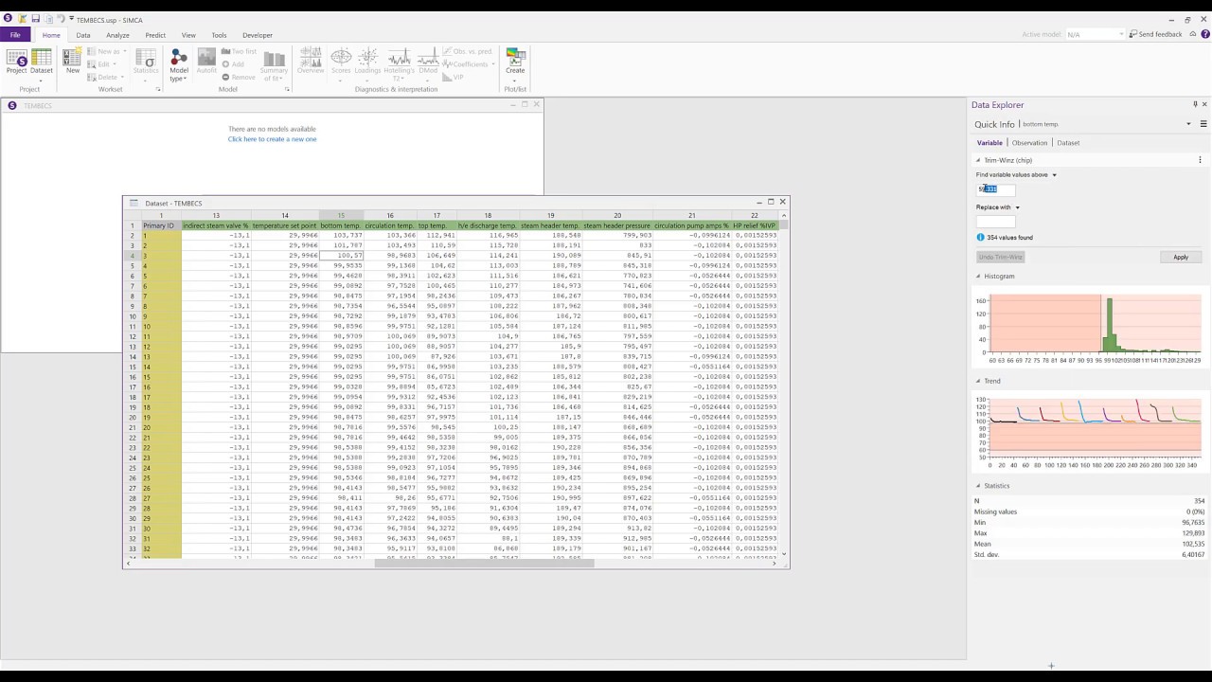Screen dimensions: 1212x682
Task: Open Summary of fit plot
Action: 274,65
